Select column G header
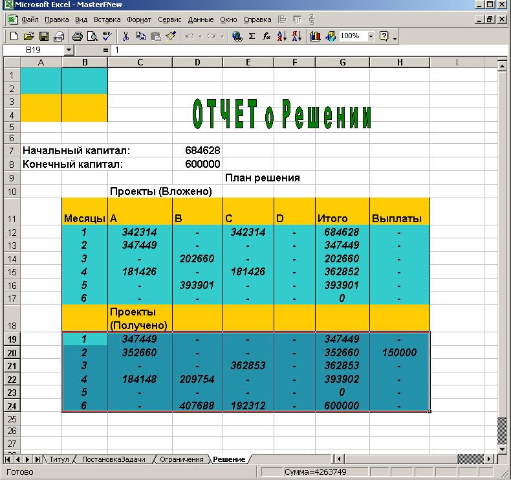Image resolution: width=511 pixels, height=480 pixels. point(342,62)
